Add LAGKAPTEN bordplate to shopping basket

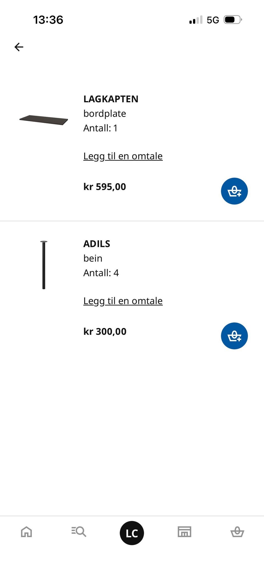tap(234, 191)
